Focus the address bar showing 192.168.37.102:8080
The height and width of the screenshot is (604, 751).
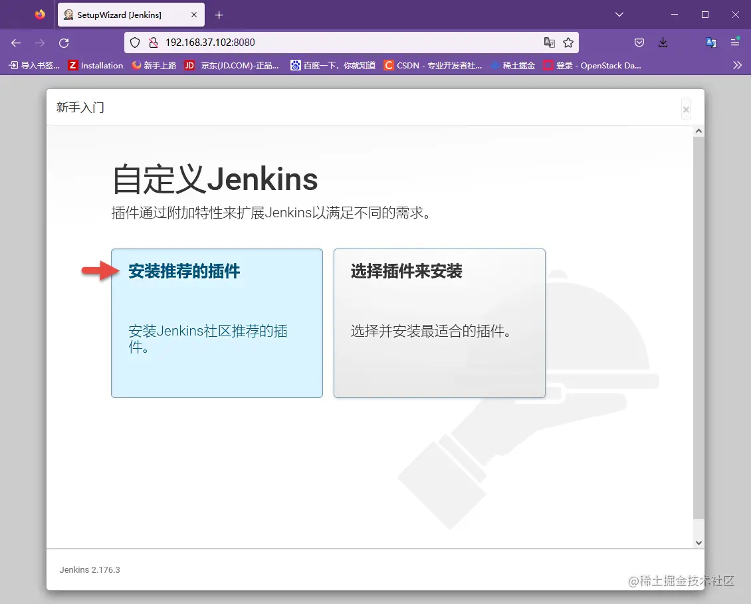coord(351,43)
